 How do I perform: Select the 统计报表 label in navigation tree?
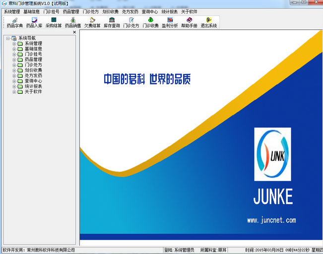[x=33, y=86]
